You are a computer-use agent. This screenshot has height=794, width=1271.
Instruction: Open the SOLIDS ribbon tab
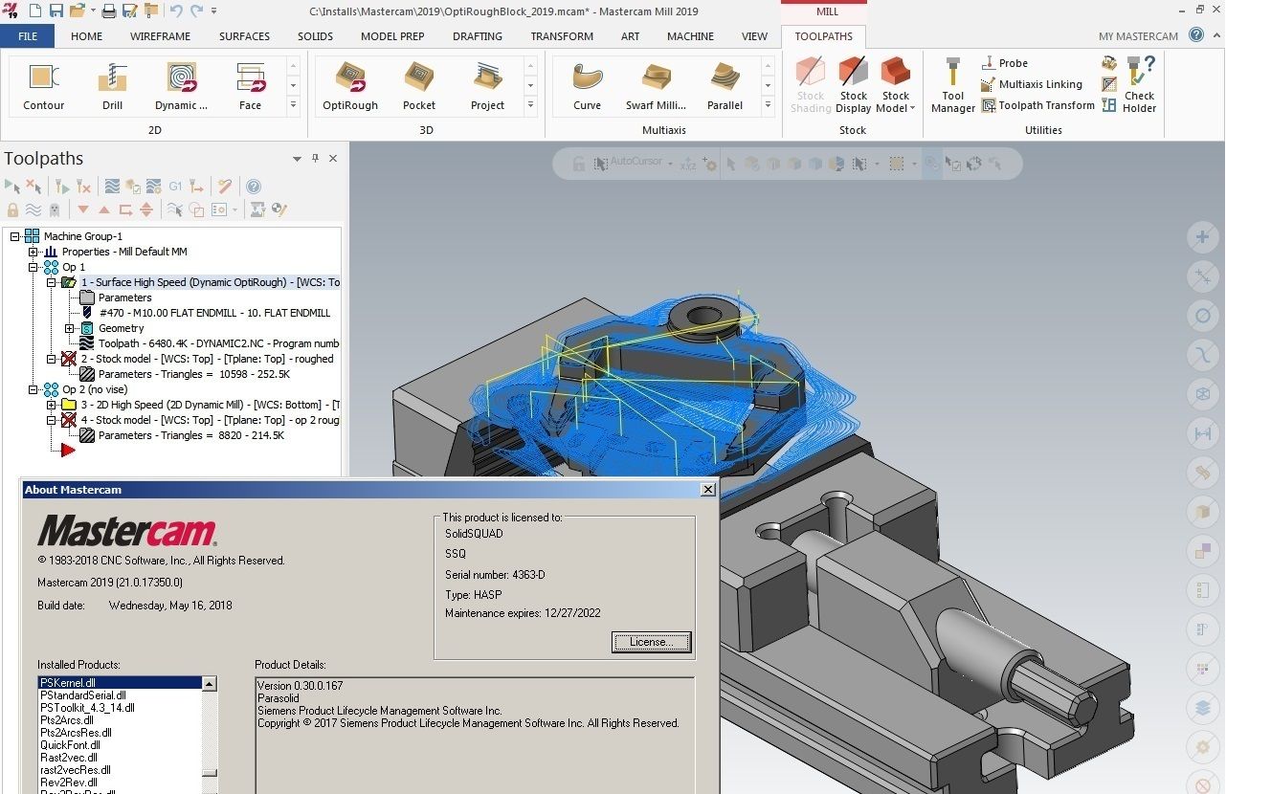[315, 36]
